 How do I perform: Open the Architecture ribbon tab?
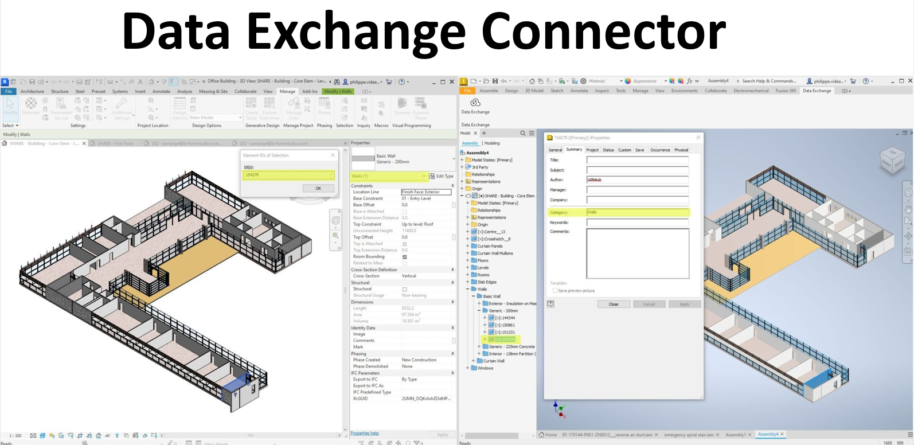pyautogui.click(x=32, y=91)
